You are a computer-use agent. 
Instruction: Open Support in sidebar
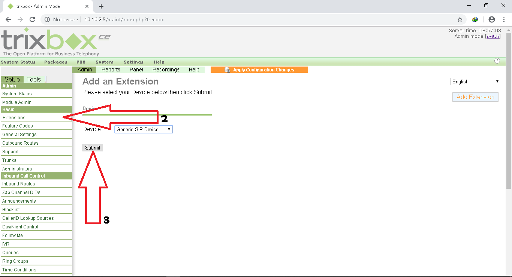pos(36,152)
